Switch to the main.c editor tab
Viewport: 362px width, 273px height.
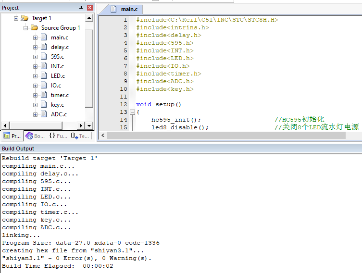click(x=125, y=9)
